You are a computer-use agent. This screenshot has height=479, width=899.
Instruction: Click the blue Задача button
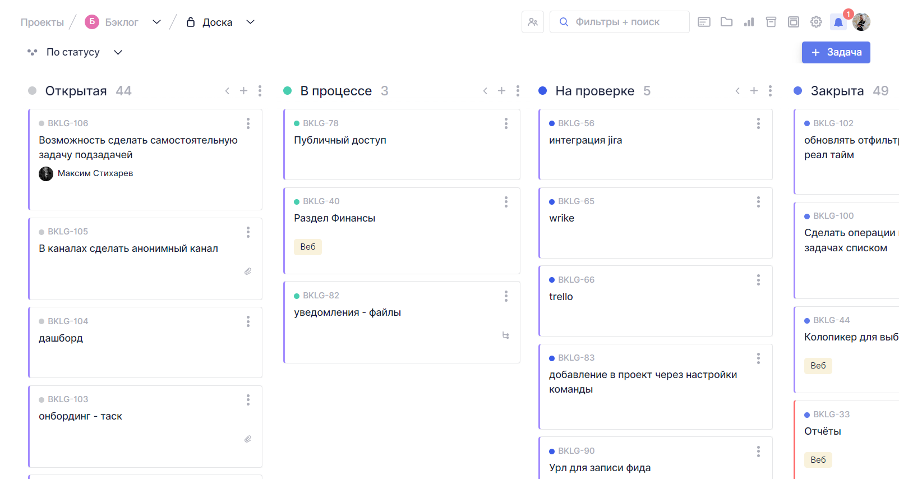[x=836, y=52]
